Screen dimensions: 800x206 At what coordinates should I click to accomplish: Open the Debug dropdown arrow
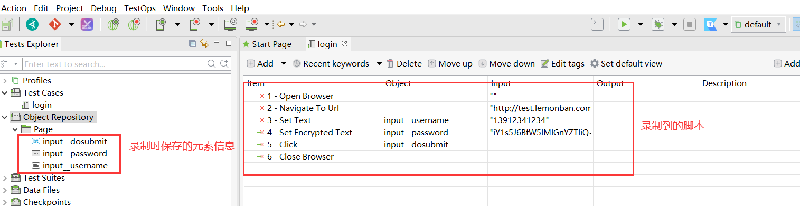click(x=674, y=24)
